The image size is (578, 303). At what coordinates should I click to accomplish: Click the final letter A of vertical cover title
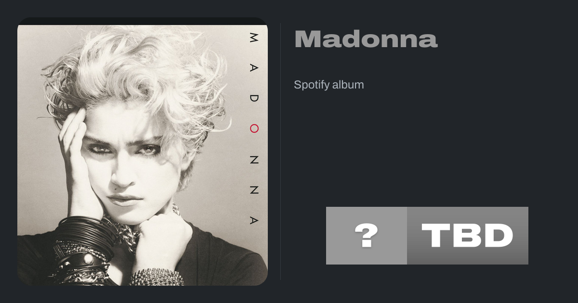pyautogui.click(x=254, y=220)
